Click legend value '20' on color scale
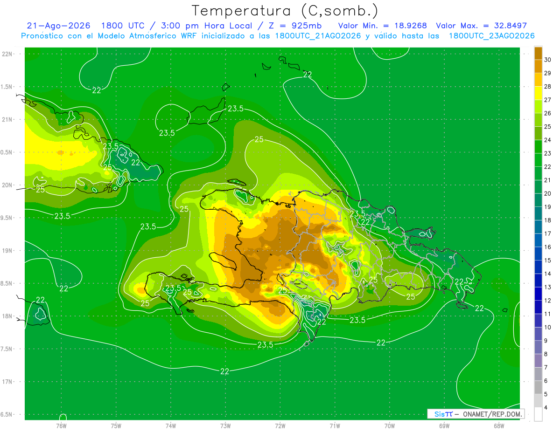This screenshot has width=560, height=432. click(x=548, y=193)
